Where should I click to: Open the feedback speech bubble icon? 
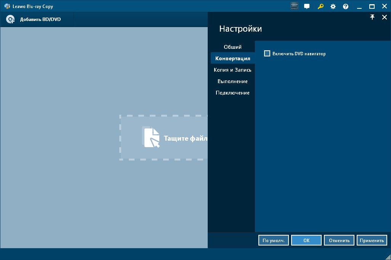(307, 6)
